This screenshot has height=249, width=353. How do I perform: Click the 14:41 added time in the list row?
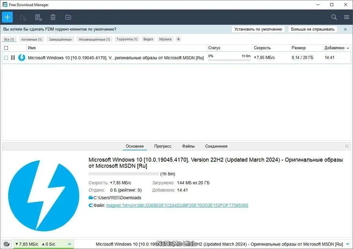click(329, 58)
